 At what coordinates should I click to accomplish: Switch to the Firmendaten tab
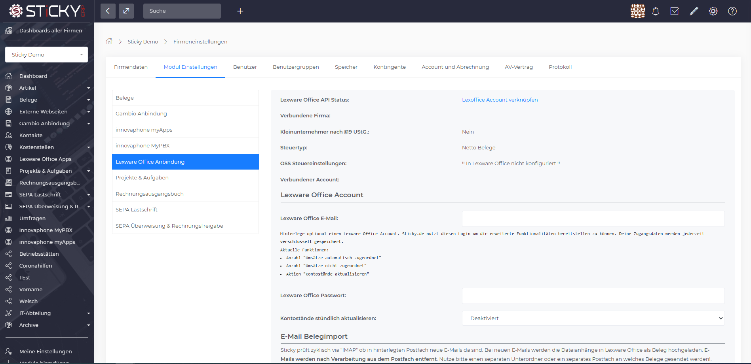131,67
